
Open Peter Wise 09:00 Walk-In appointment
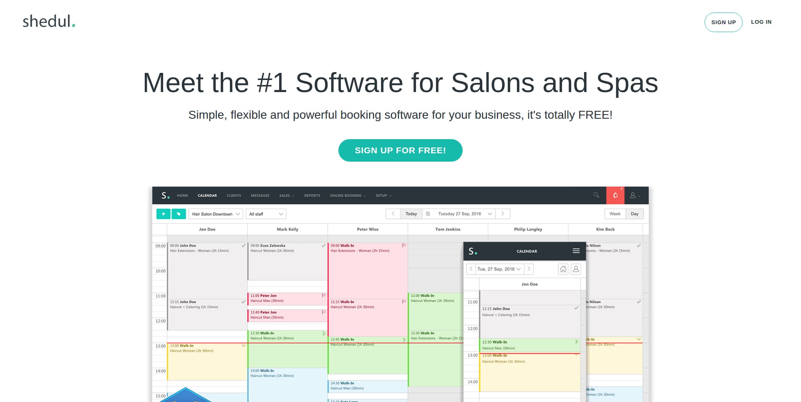click(368, 270)
